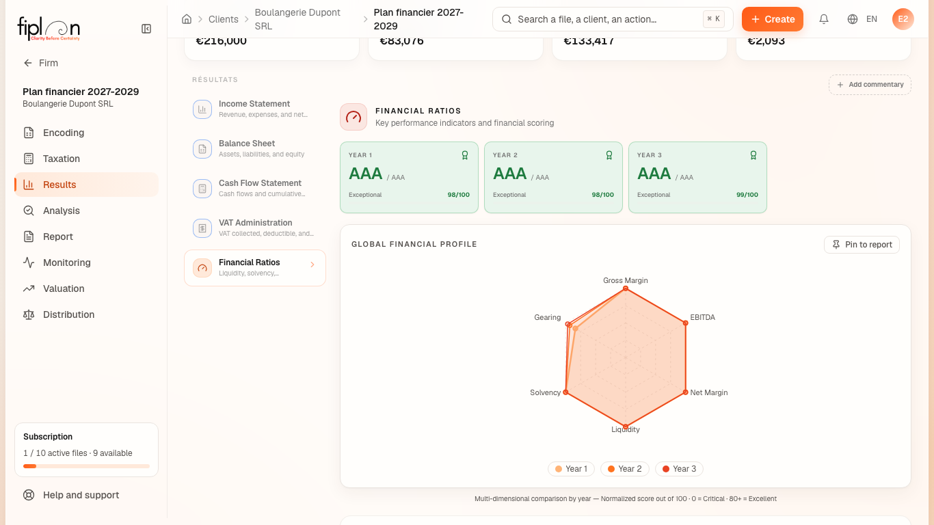Click the 99/100 score on Year 3
The width and height of the screenshot is (934, 525).
[747, 195]
